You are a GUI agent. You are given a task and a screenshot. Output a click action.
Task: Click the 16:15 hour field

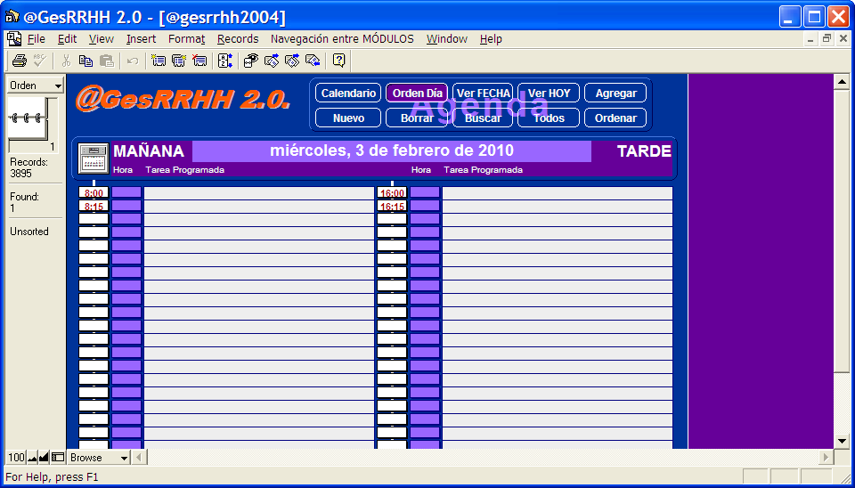392,207
